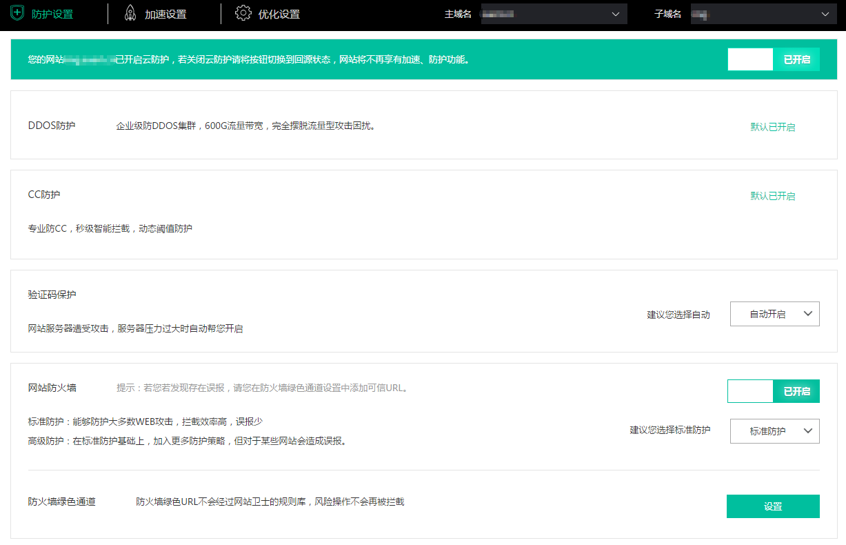Expand the 标准防护 firewall level dropdown
The image size is (846, 545).
click(x=774, y=431)
